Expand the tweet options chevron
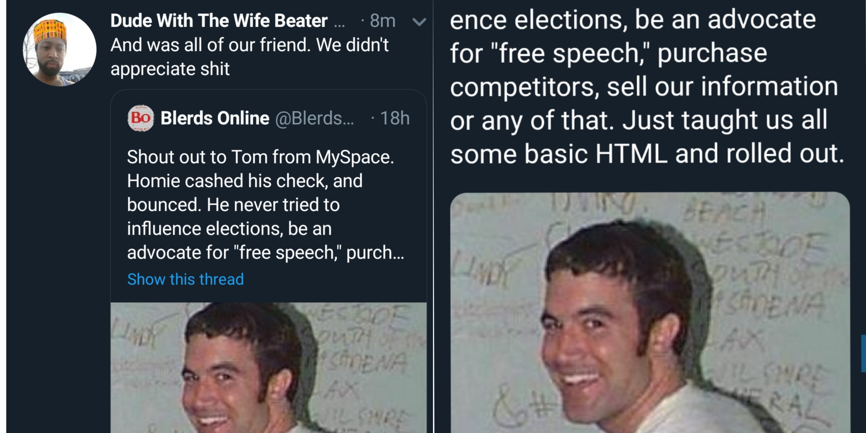 point(419,22)
